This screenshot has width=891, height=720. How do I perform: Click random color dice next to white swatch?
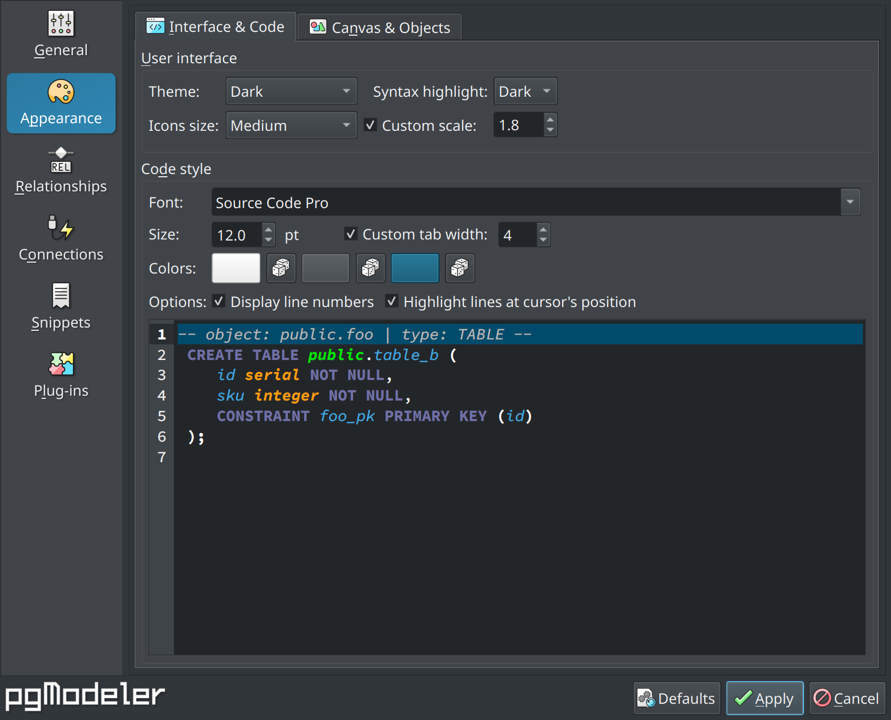coord(281,268)
